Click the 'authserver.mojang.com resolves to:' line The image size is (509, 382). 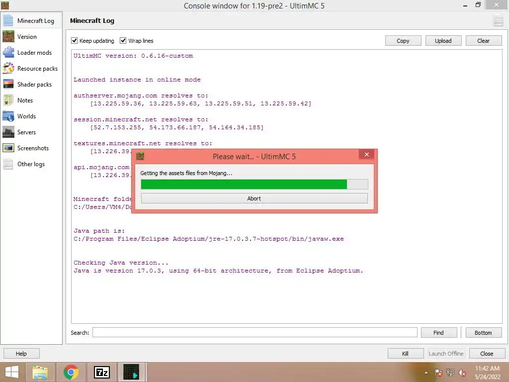tap(141, 95)
